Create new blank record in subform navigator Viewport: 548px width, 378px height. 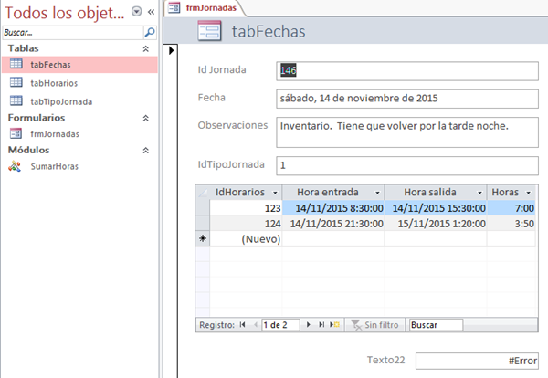(334, 324)
